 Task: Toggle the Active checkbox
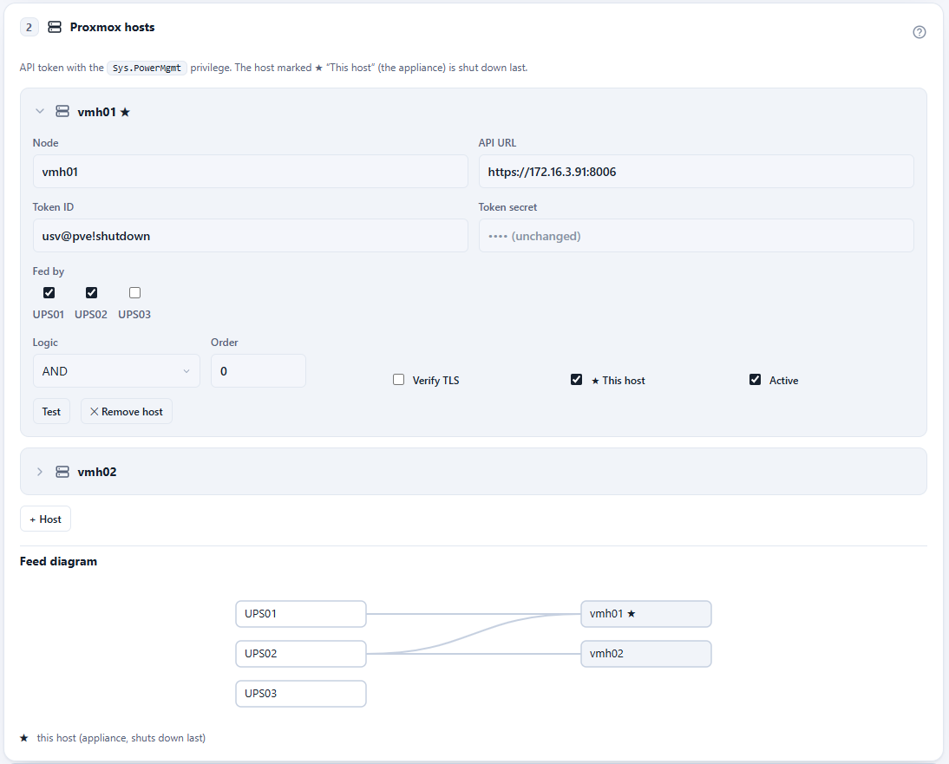tap(756, 379)
